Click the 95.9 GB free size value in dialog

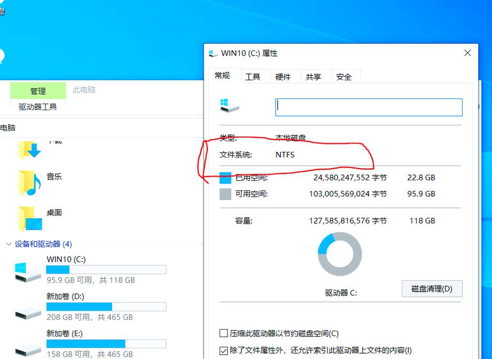coord(421,194)
